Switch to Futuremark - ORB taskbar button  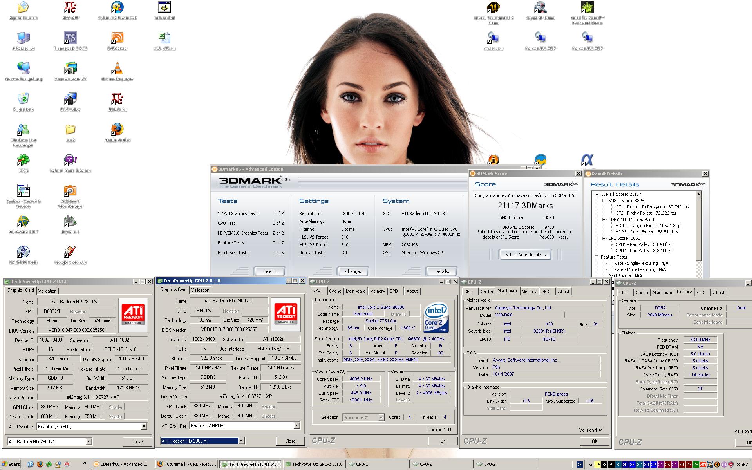pyautogui.click(x=186, y=464)
